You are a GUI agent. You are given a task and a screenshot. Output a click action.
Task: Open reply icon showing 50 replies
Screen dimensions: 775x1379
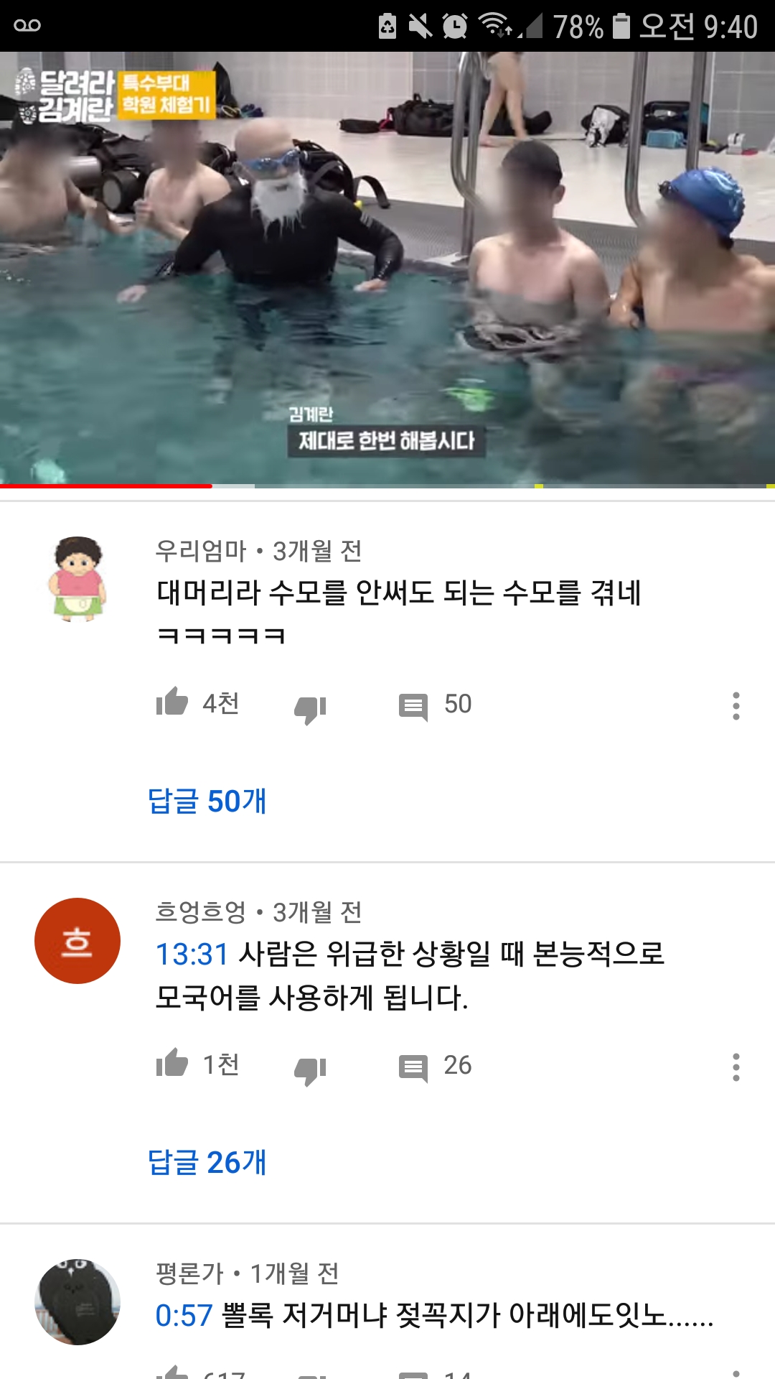point(413,707)
